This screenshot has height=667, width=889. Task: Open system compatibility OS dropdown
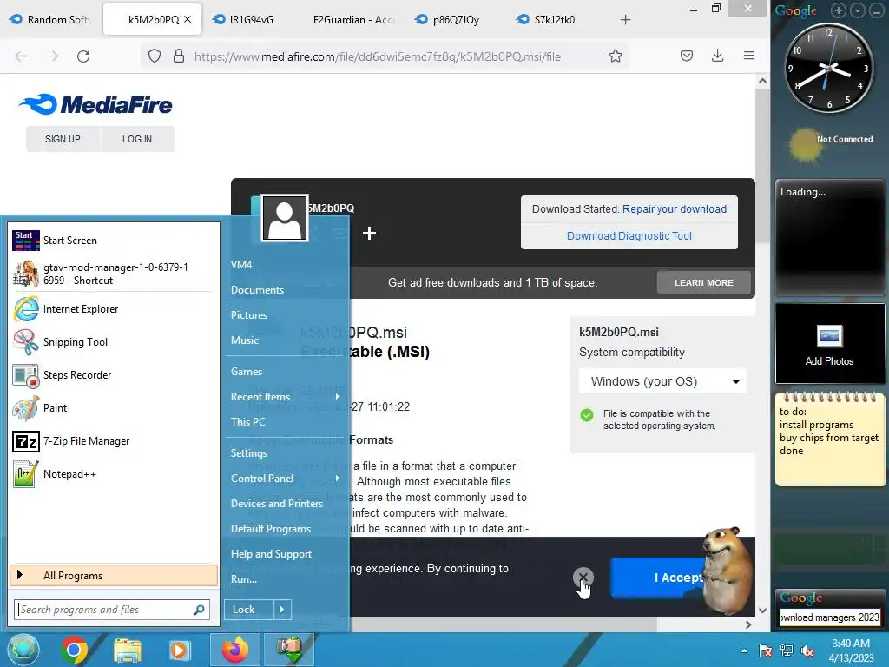click(662, 381)
